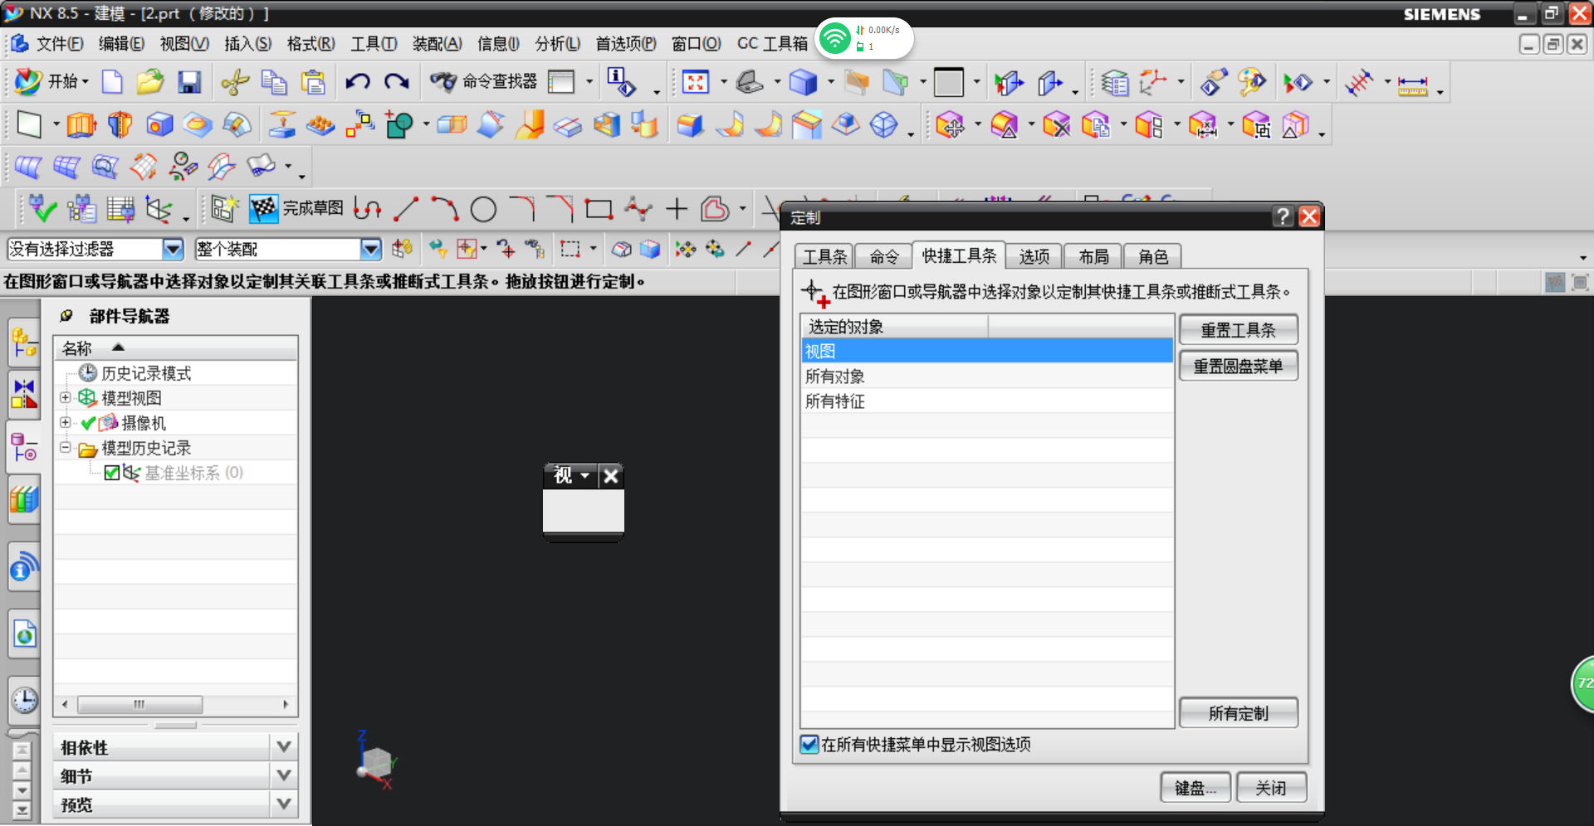Image resolution: width=1594 pixels, height=826 pixels.
Task: Click the 关闭 button in dialog
Action: [1271, 788]
